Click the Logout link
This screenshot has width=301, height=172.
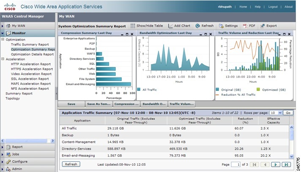pyautogui.click(x=273, y=7)
